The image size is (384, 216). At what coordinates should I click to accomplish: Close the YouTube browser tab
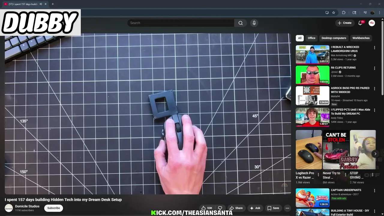tap(46, 4)
